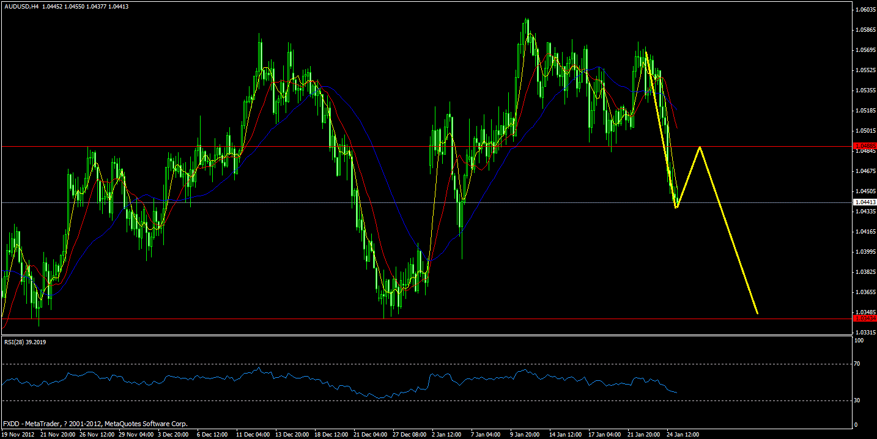This screenshot has height=439, width=877.
Task: Click the 1.05865 price axis value
Action: tap(866, 30)
